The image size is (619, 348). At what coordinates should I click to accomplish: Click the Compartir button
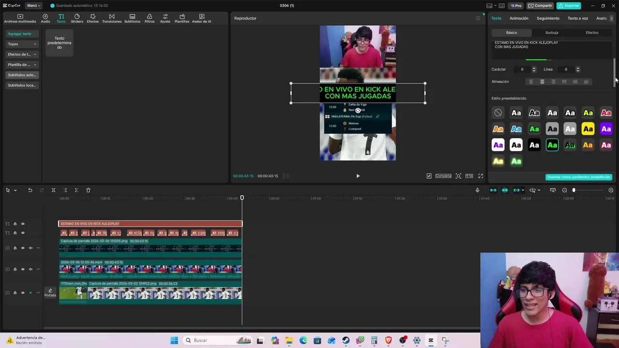tap(540, 5)
